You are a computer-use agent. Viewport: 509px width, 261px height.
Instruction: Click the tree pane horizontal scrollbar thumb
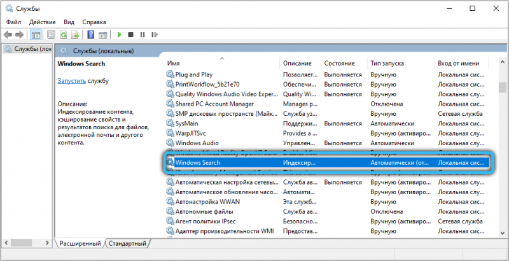21,243
